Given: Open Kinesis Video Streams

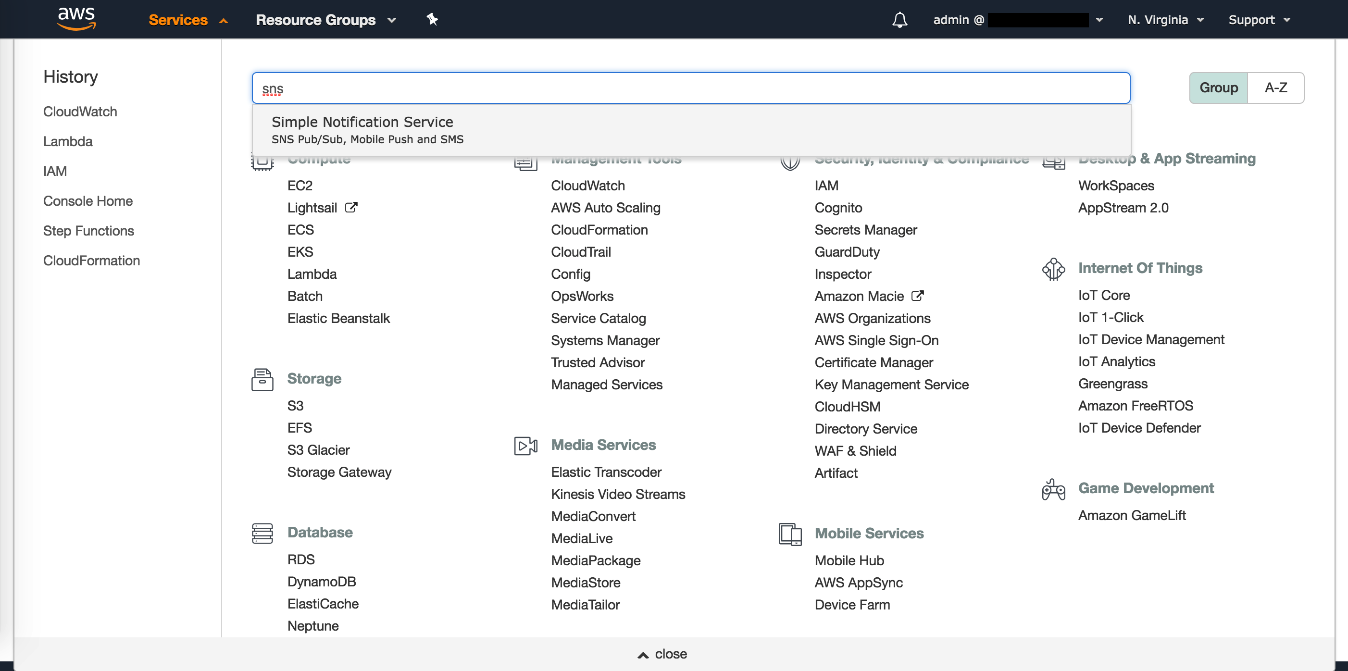Looking at the screenshot, I should [x=618, y=494].
